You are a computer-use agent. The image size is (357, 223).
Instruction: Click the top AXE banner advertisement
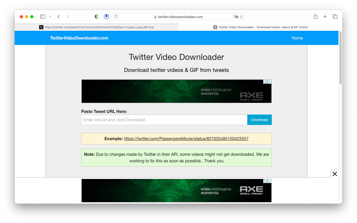(x=176, y=91)
